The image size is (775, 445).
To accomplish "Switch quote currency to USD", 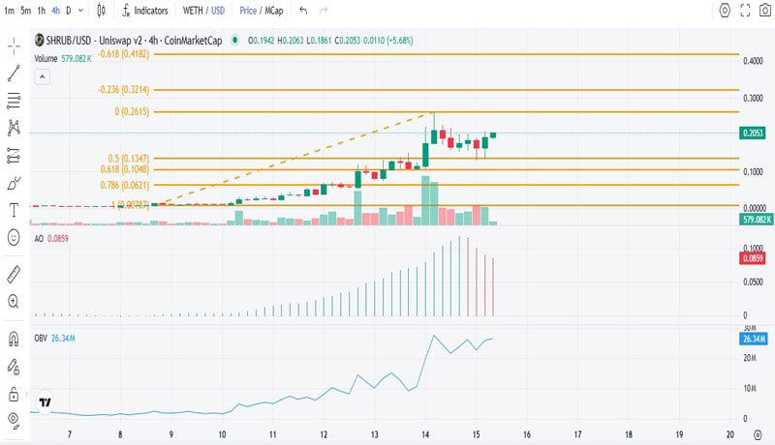I will pyautogui.click(x=218, y=11).
